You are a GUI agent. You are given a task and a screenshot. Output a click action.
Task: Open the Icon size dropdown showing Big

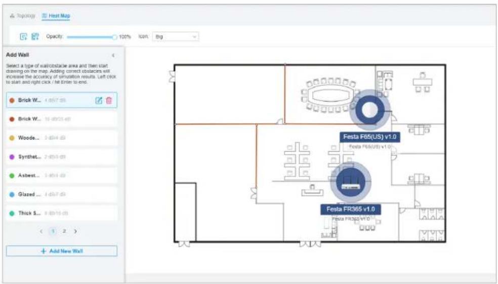click(x=176, y=37)
